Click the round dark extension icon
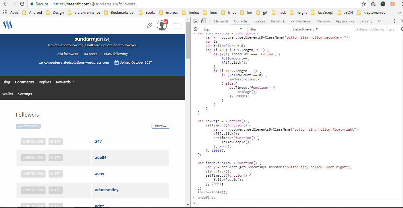This screenshot has height=208, width=403. [383, 4]
